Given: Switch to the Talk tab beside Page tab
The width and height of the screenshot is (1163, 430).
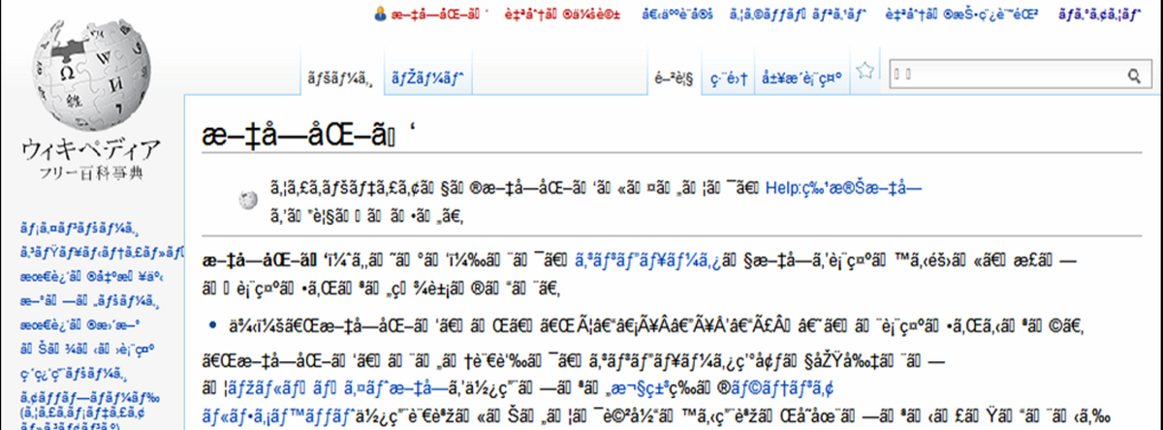Looking at the screenshot, I should 428,75.
